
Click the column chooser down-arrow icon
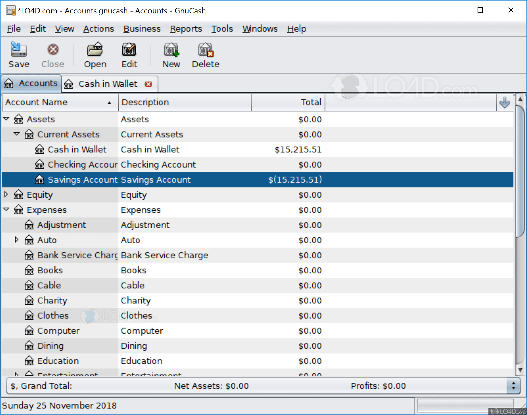[504, 102]
